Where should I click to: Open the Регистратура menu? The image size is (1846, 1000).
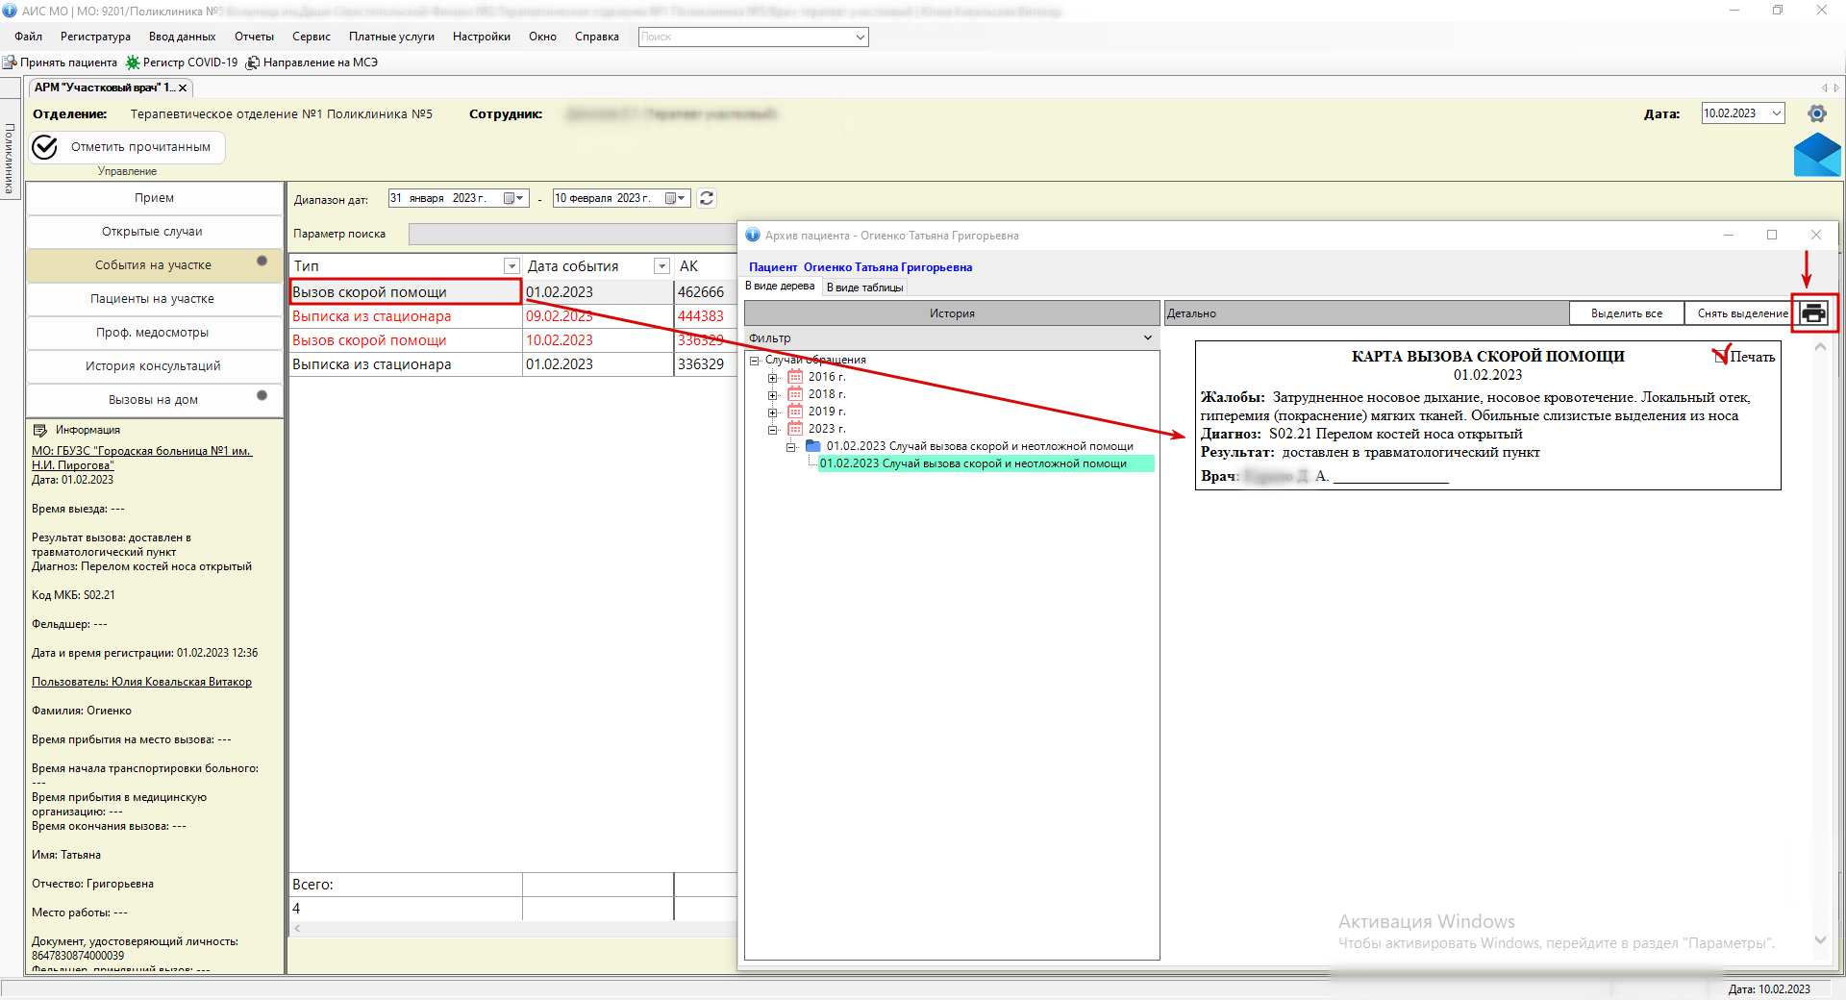click(x=95, y=37)
